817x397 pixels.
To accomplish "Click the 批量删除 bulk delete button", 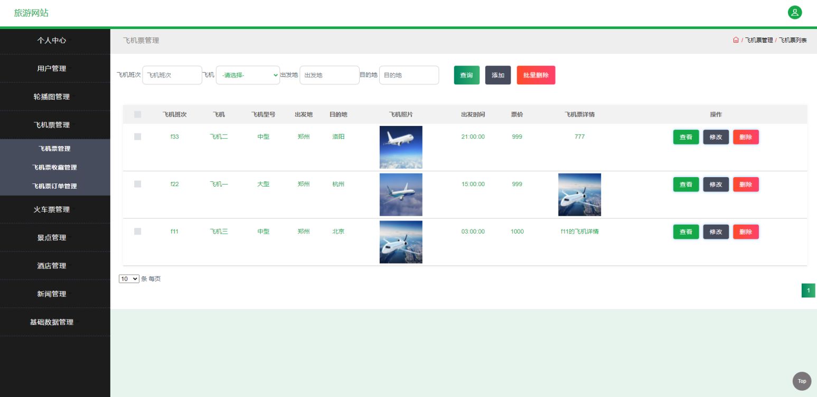I will click(536, 75).
